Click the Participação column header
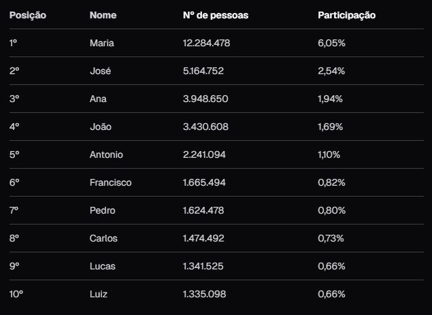The width and height of the screenshot is (432, 315). tap(346, 15)
